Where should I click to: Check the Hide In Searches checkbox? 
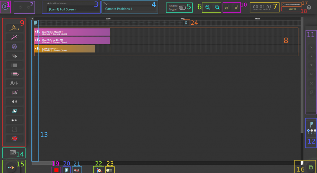[284, 5]
